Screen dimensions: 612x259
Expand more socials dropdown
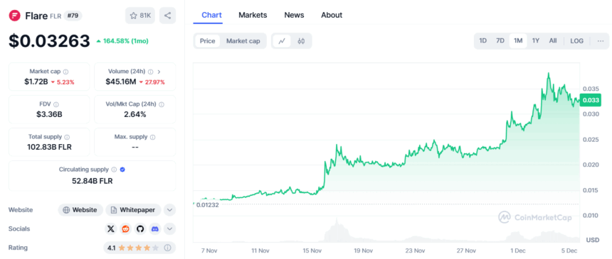[169, 228]
